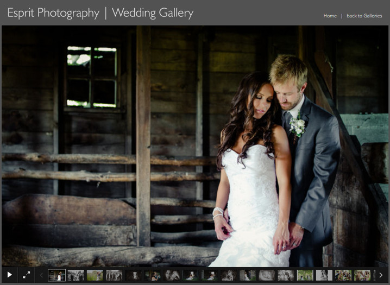The image size is (390, 285).
Task: Open the Home link
Action: pyautogui.click(x=330, y=16)
